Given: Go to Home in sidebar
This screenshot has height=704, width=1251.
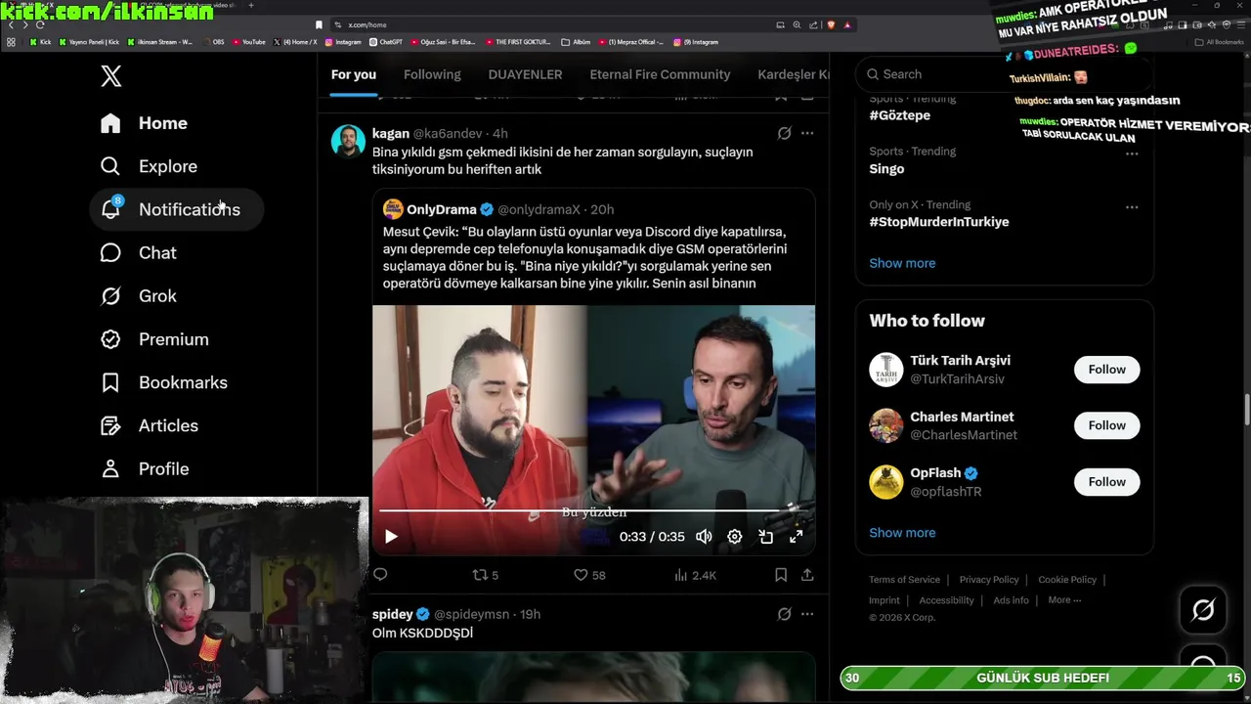Looking at the screenshot, I should click(144, 123).
